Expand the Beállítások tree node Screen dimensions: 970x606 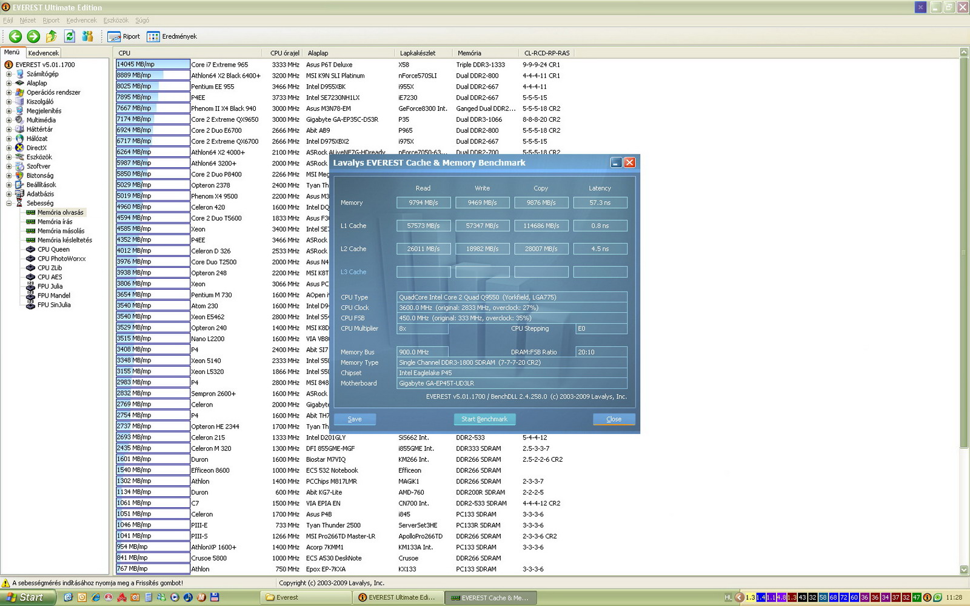(x=9, y=185)
